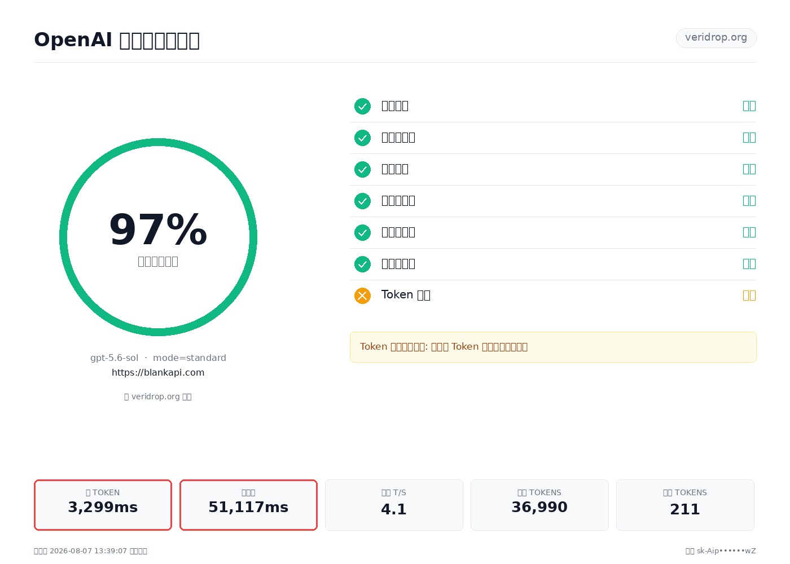Open the veridrop.org badge in the header
The image size is (790, 564).
point(716,38)
